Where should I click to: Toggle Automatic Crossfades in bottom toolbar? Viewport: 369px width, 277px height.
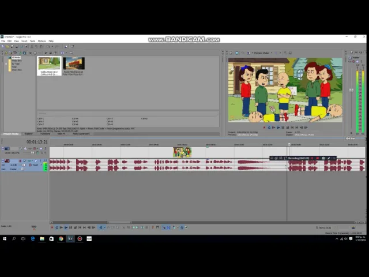[169, 227]
